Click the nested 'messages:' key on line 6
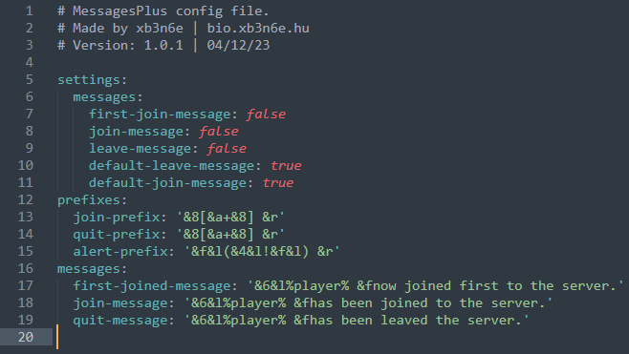The height and width of the screenshot is (354, 629). tap(108, 97)
